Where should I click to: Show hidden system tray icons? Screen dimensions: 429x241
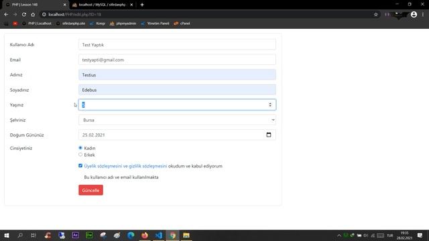(x=339, y=236)
